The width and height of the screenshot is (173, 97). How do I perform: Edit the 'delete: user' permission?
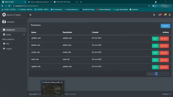(155, 46)
